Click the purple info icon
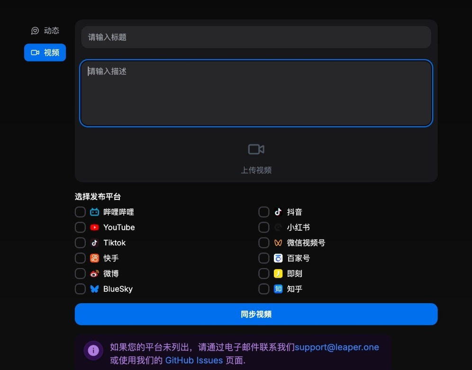Viewport: 472px width, 370px height. pos(93,351)
